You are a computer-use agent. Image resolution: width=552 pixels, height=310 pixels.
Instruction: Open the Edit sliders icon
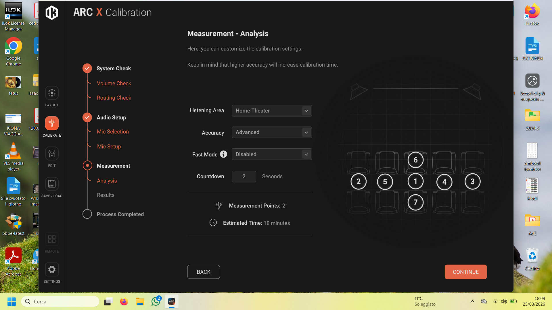52,154
